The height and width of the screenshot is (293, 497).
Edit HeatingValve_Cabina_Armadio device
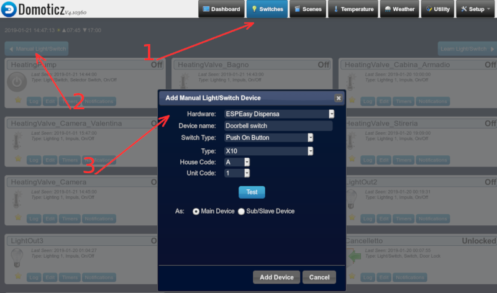(x=384, y=101)
